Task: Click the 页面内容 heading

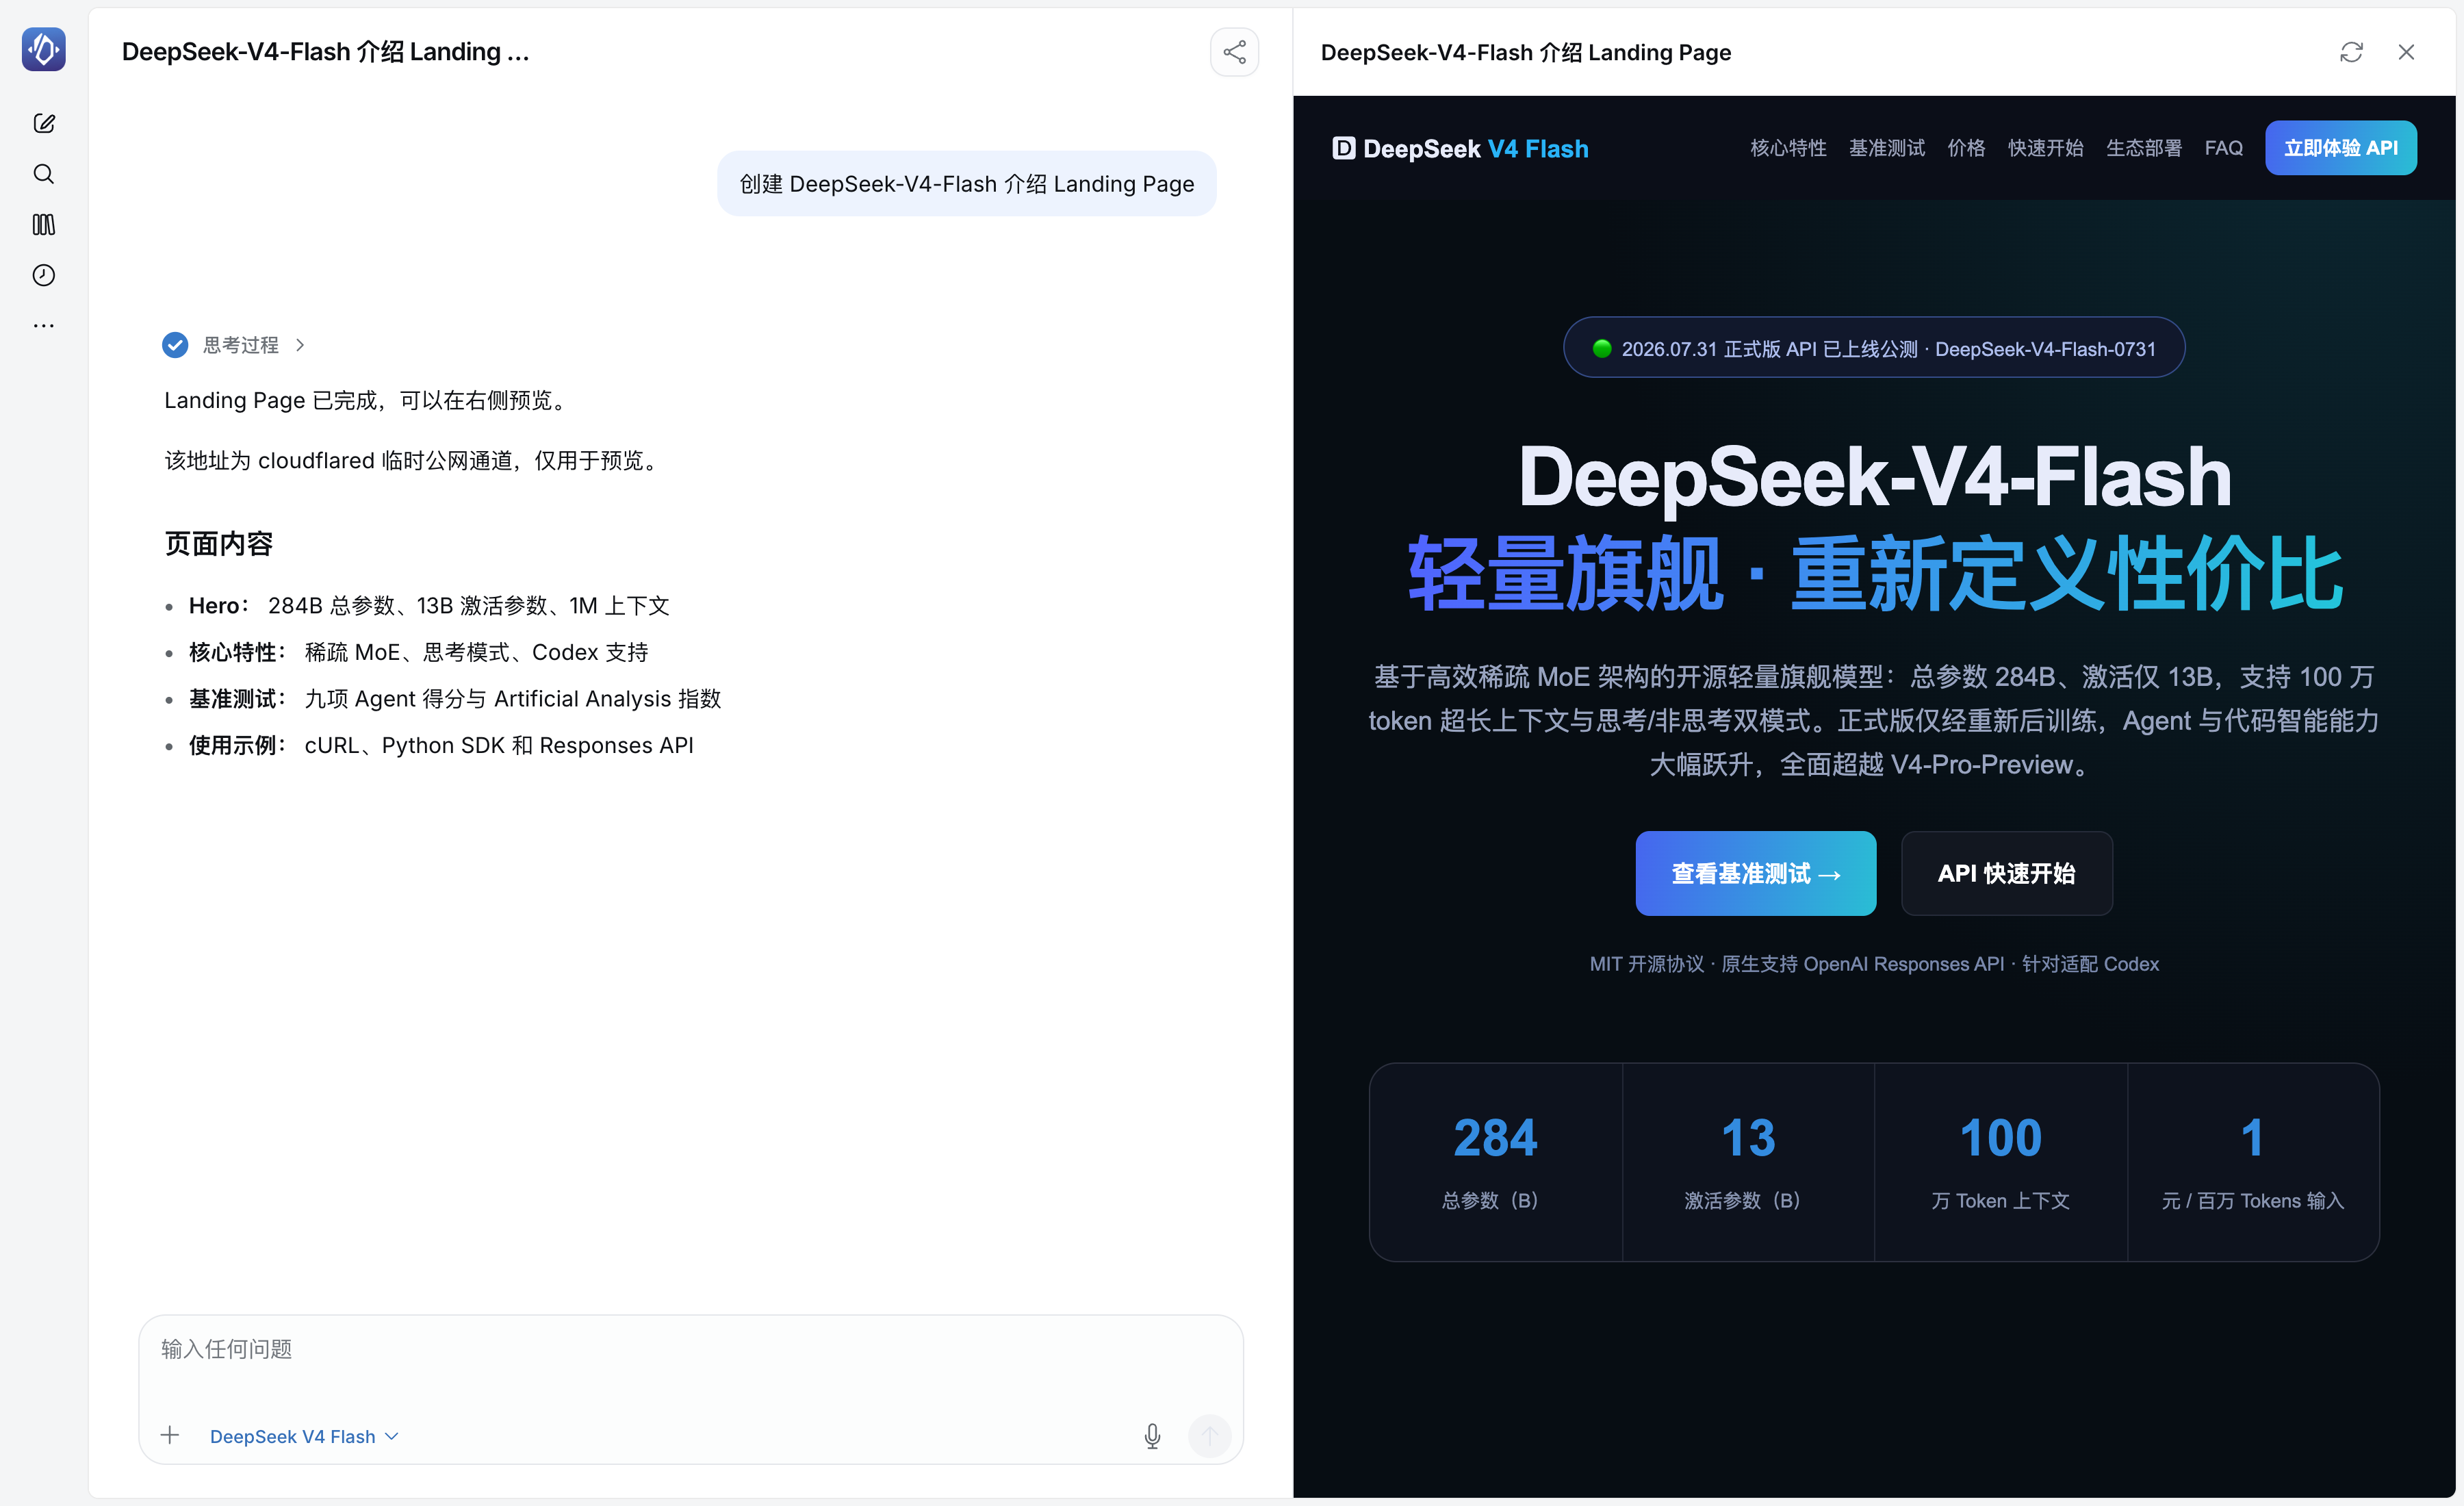Action: tap(219, 544)
